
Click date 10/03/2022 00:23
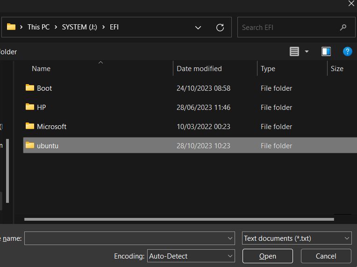pos(204,126)
